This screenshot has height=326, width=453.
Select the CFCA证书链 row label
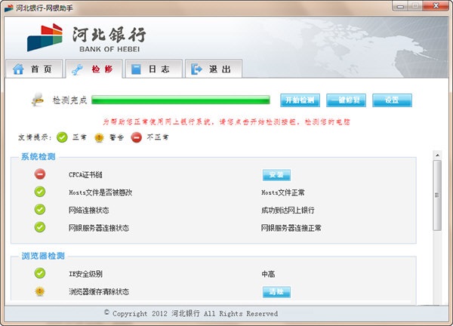(x=85, y=175)
